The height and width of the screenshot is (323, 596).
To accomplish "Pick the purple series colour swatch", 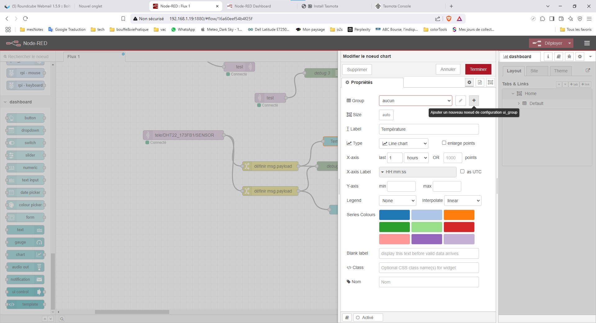I will pyautogui.click(x=427, y=239).
